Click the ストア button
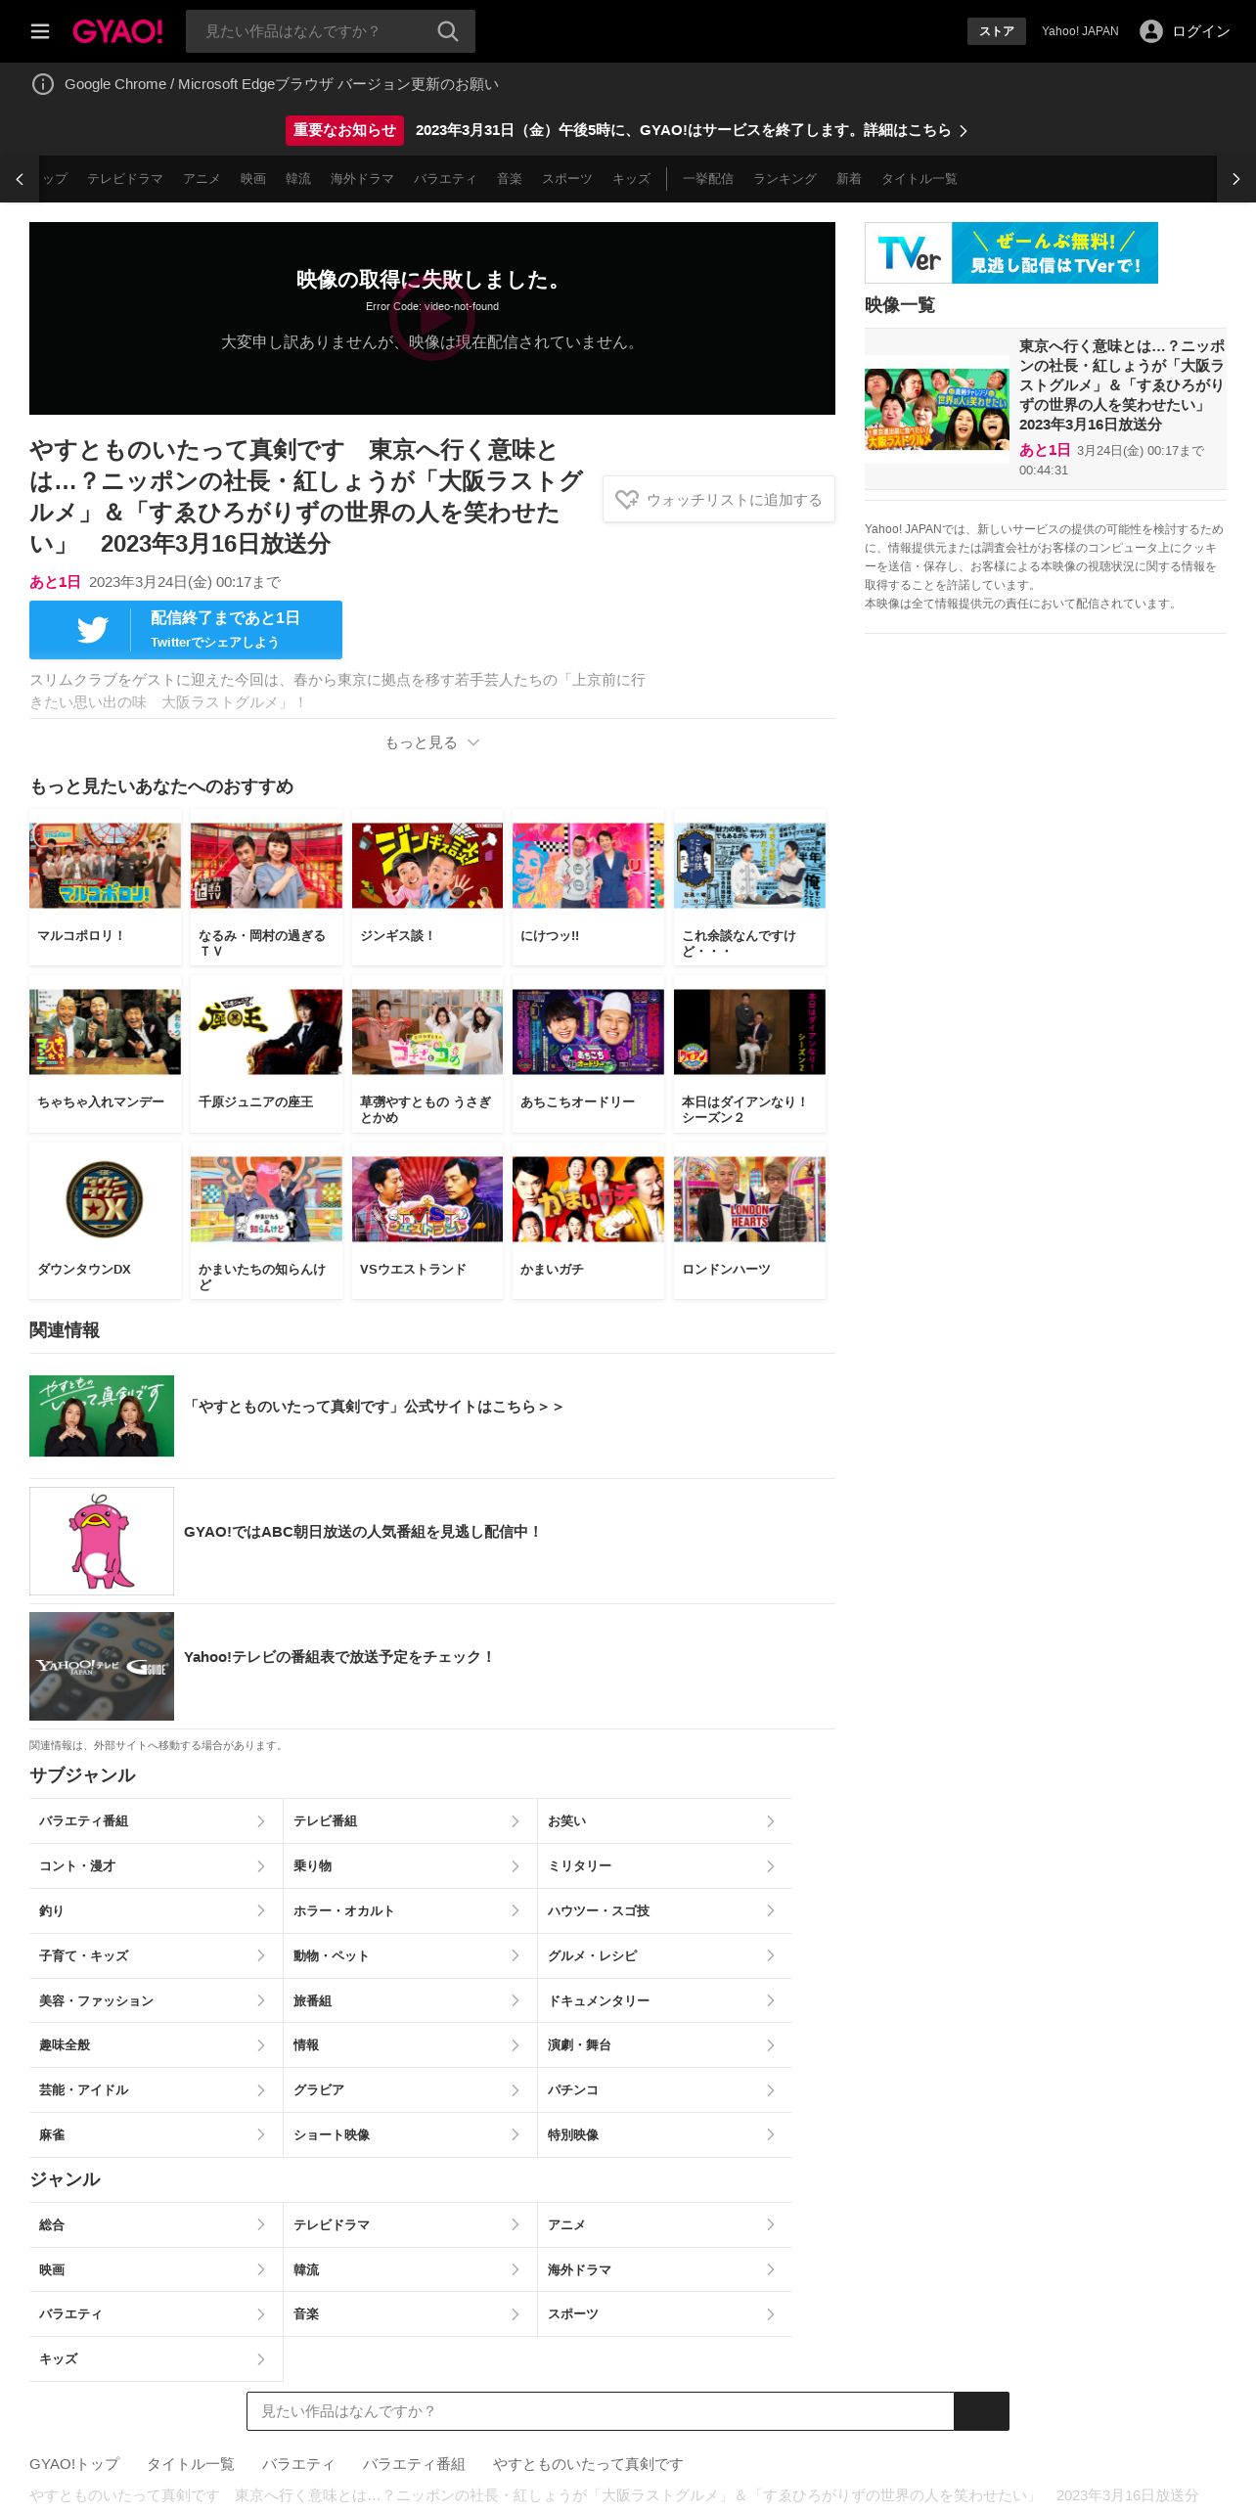1256x2512 pixels. tap(997, 31)
